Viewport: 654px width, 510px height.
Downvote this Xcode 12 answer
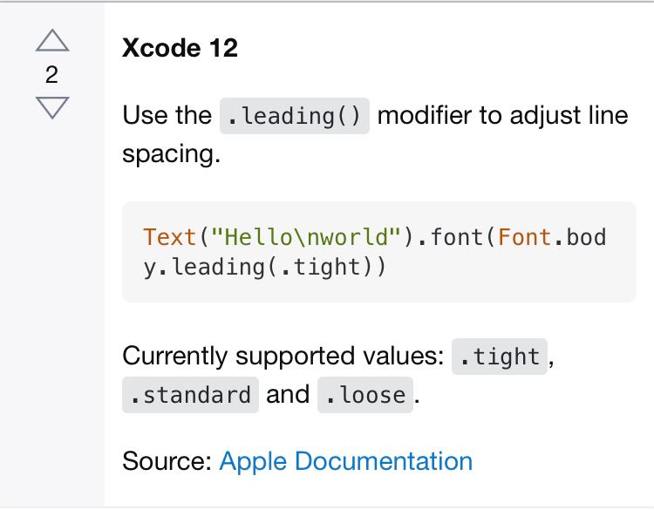52,108
